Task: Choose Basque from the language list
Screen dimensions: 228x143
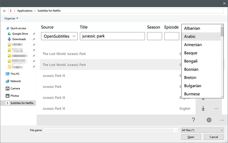Action: (201, 53)
